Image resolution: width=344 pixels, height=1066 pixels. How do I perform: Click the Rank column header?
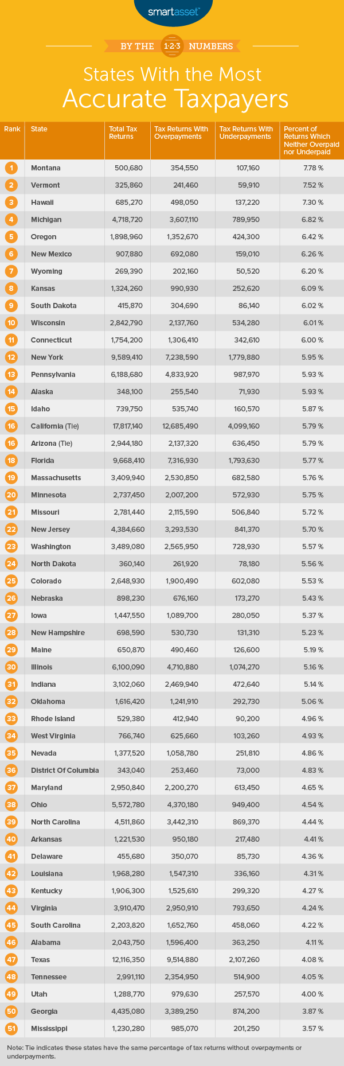(x=12, y=129)
